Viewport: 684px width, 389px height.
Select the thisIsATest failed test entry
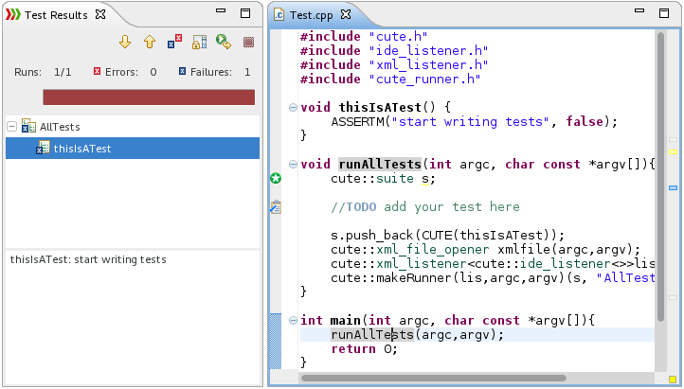pos(81,149)
